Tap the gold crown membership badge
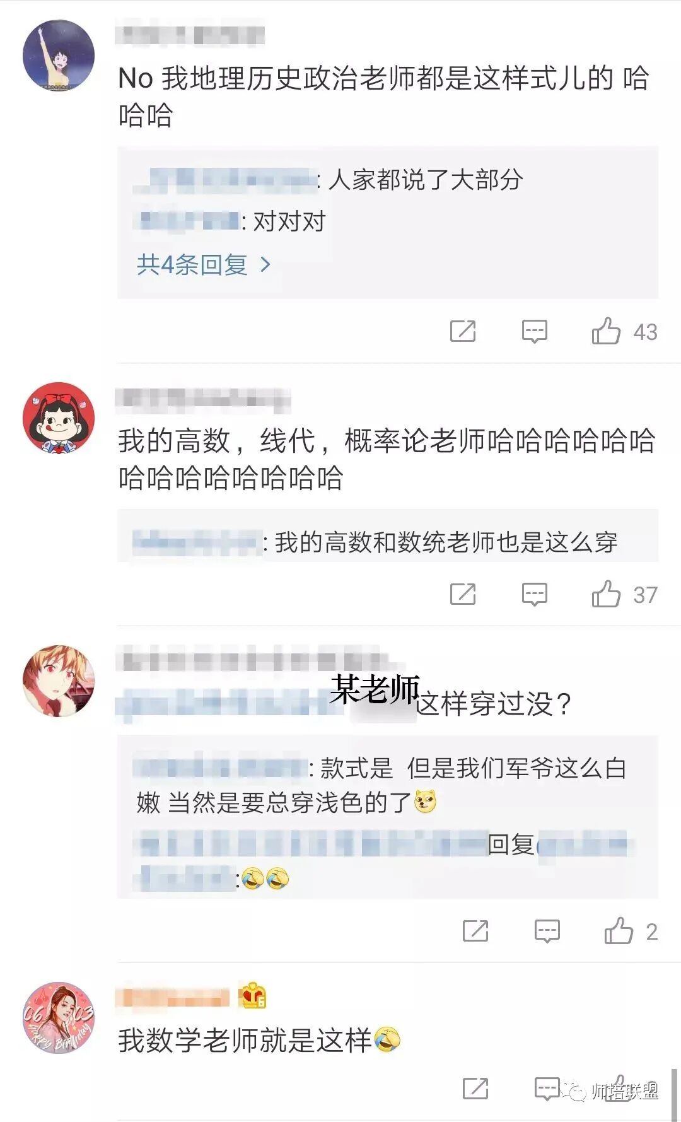681x1122 pixels. 253,996
